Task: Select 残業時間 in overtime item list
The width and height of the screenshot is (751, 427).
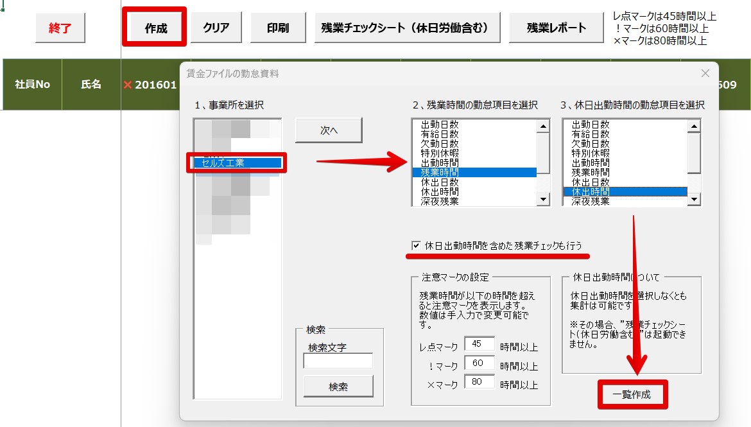Action: (474, 173)
